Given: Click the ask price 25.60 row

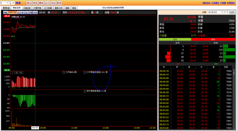Looking at the screenshot, I should 205,57.
